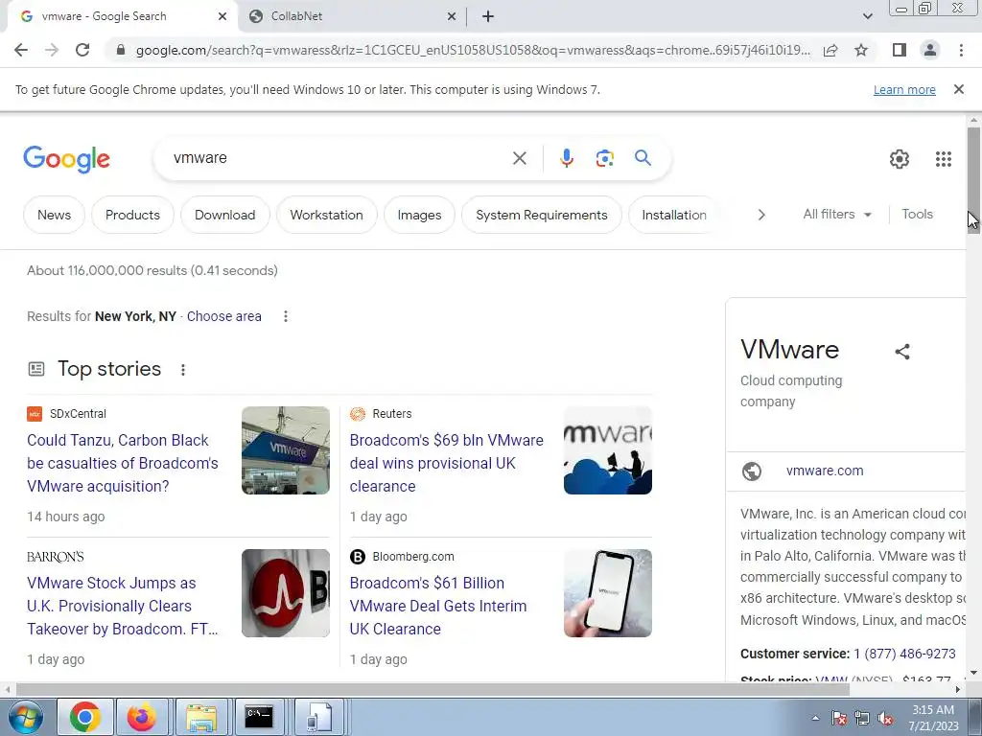Screen dimensions: 982x736
Task: Click the SDxCentral story thumbnail
Action: 286,450
